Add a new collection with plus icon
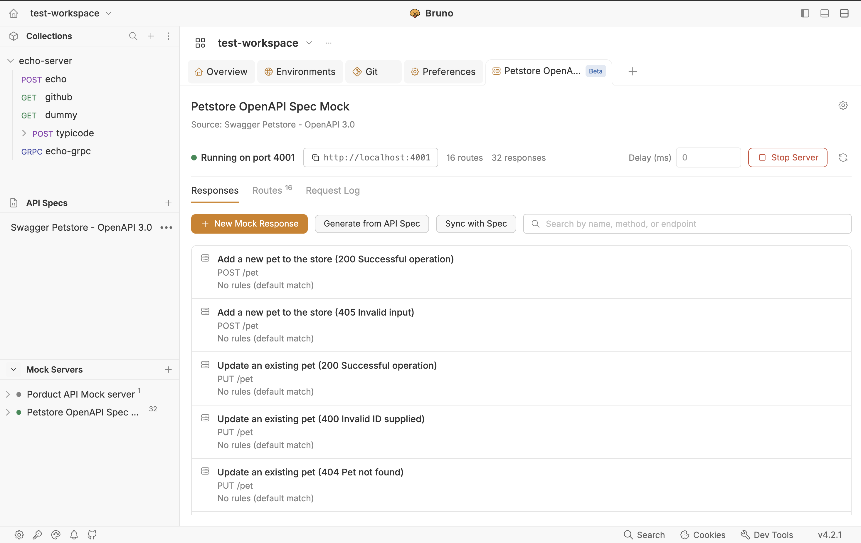The image size is (861, 543). [x=151, y=36]
